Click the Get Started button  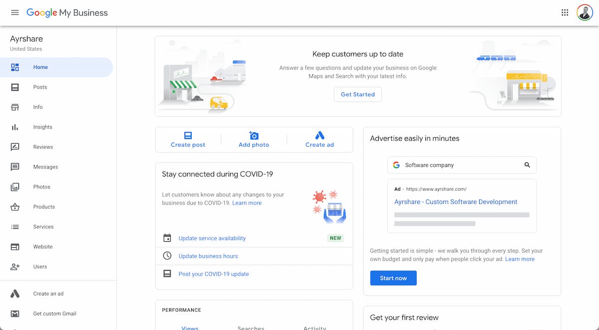coord(357,94)
